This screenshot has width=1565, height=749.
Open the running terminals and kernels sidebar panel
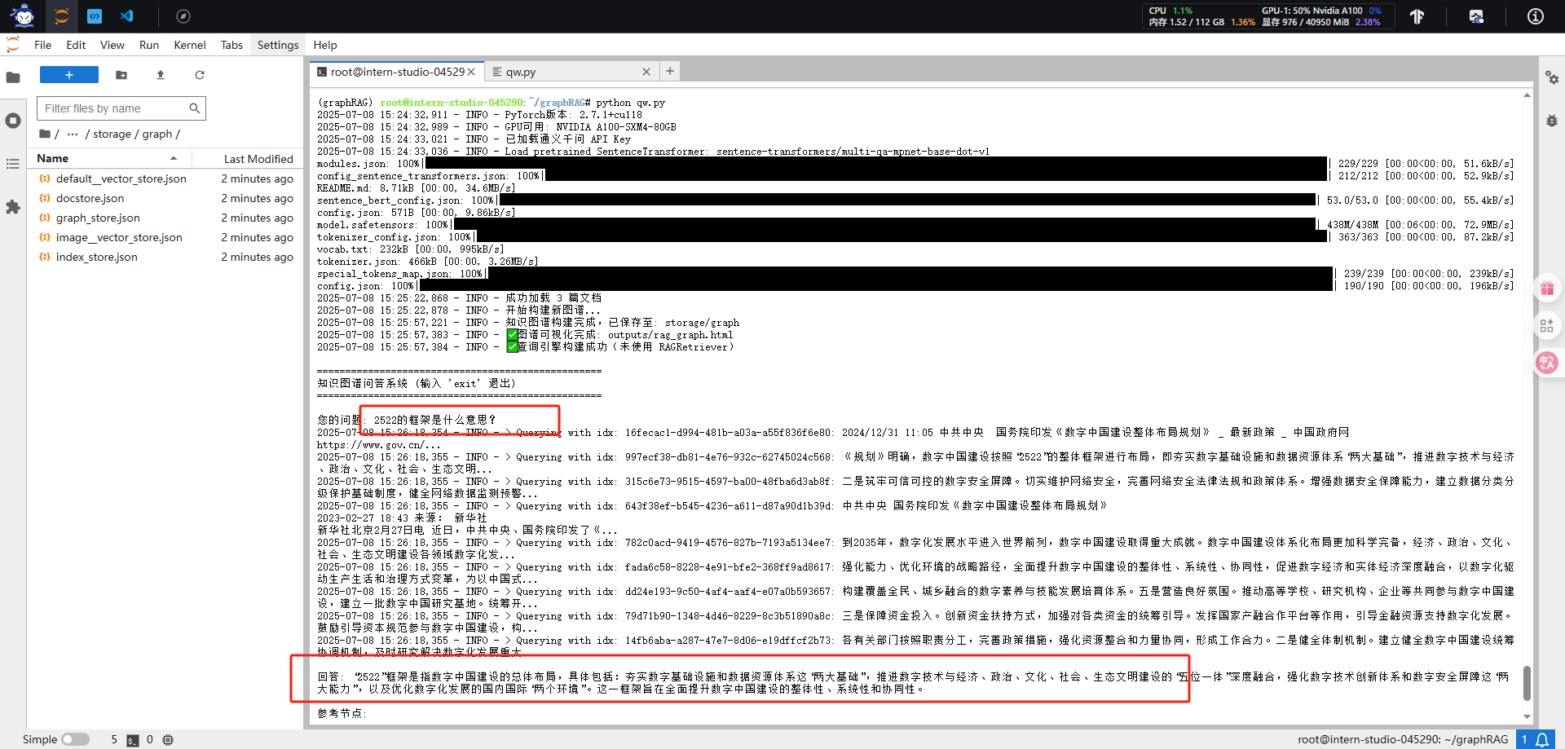pyautogui.click(x=13, y=121)
